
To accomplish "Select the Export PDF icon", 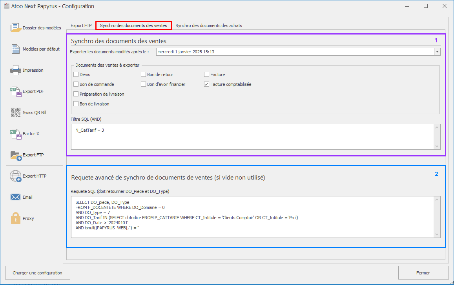I will click(x=16, y=91).
